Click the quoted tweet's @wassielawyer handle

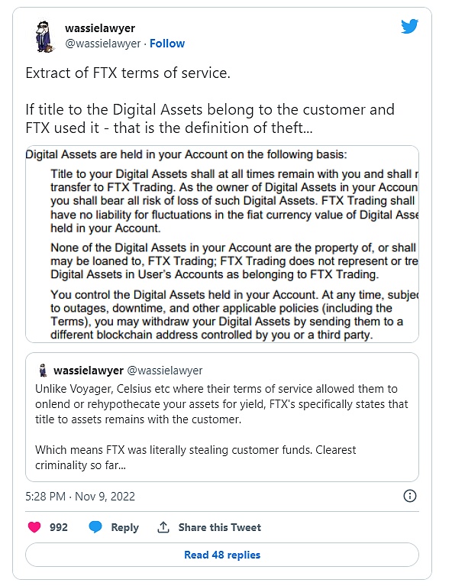(x=165, y=371)
